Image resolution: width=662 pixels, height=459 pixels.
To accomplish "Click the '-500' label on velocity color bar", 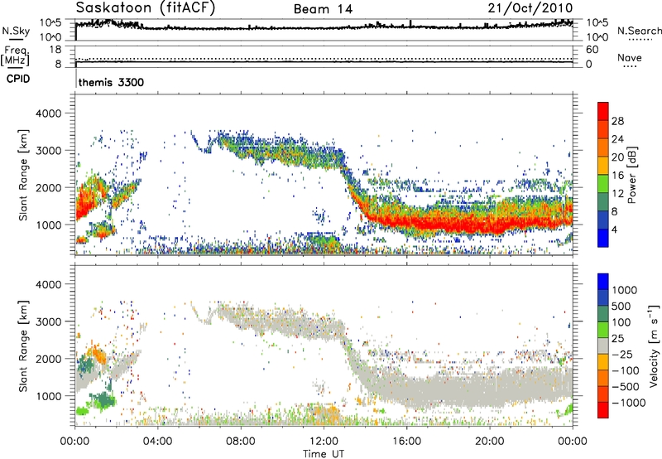I will coord(626,387).
